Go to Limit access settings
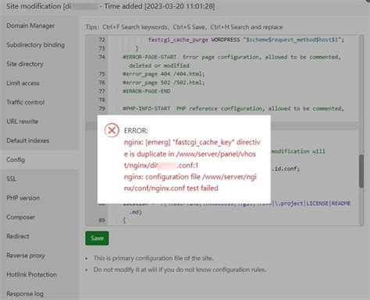The width and height of the screenshot is (370, 300). click(23, 83)
